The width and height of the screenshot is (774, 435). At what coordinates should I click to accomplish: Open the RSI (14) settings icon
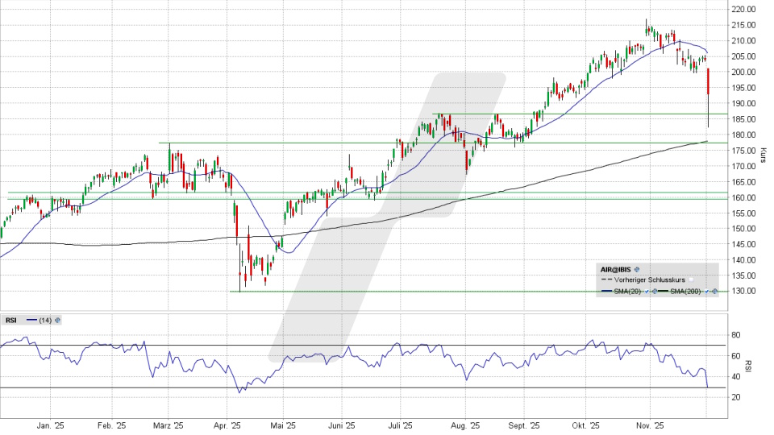point(58,320)
